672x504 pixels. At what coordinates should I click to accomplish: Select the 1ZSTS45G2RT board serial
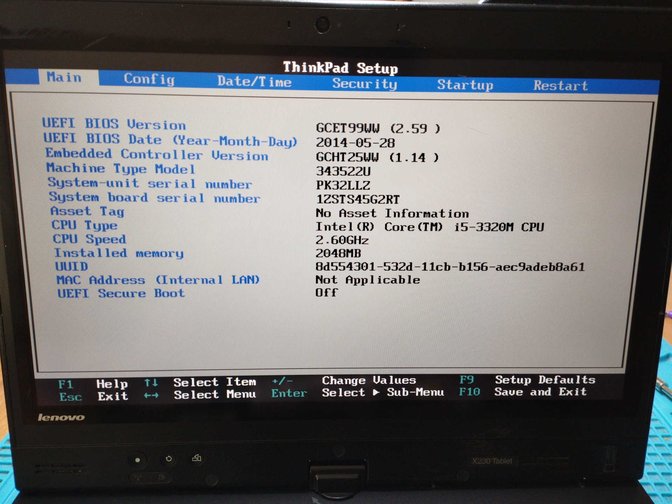(x=358, y=199)
